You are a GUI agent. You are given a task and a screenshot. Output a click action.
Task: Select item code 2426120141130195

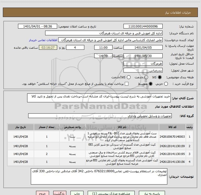[172, 154]
